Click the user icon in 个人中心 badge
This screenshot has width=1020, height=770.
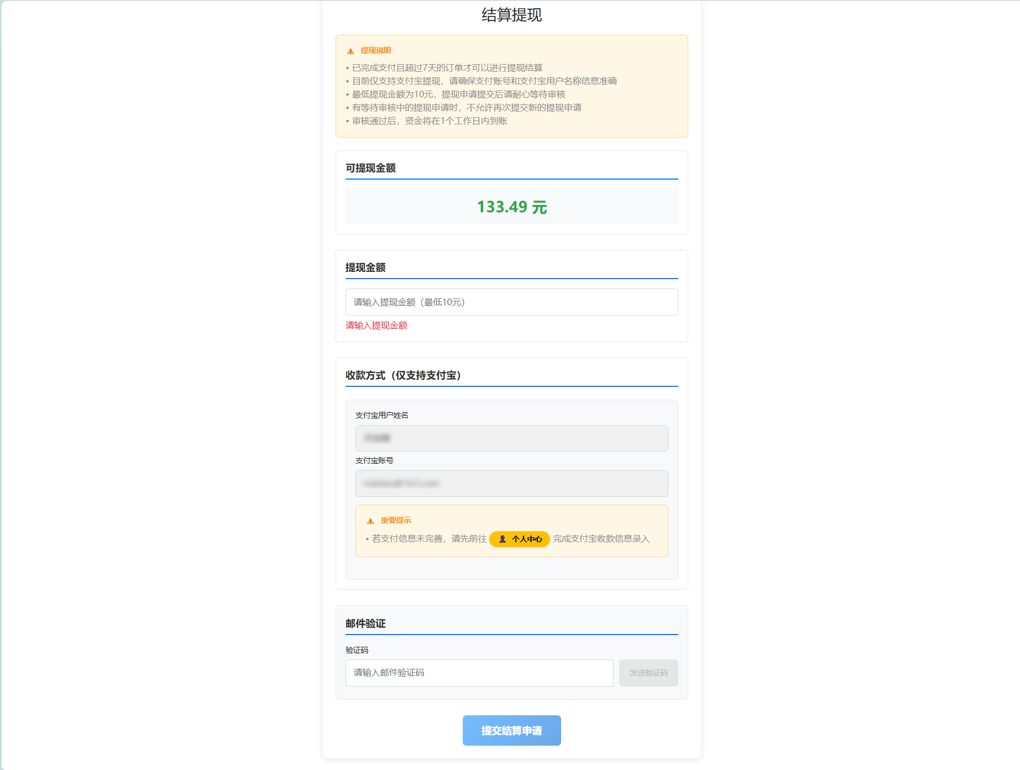point(503,539)
